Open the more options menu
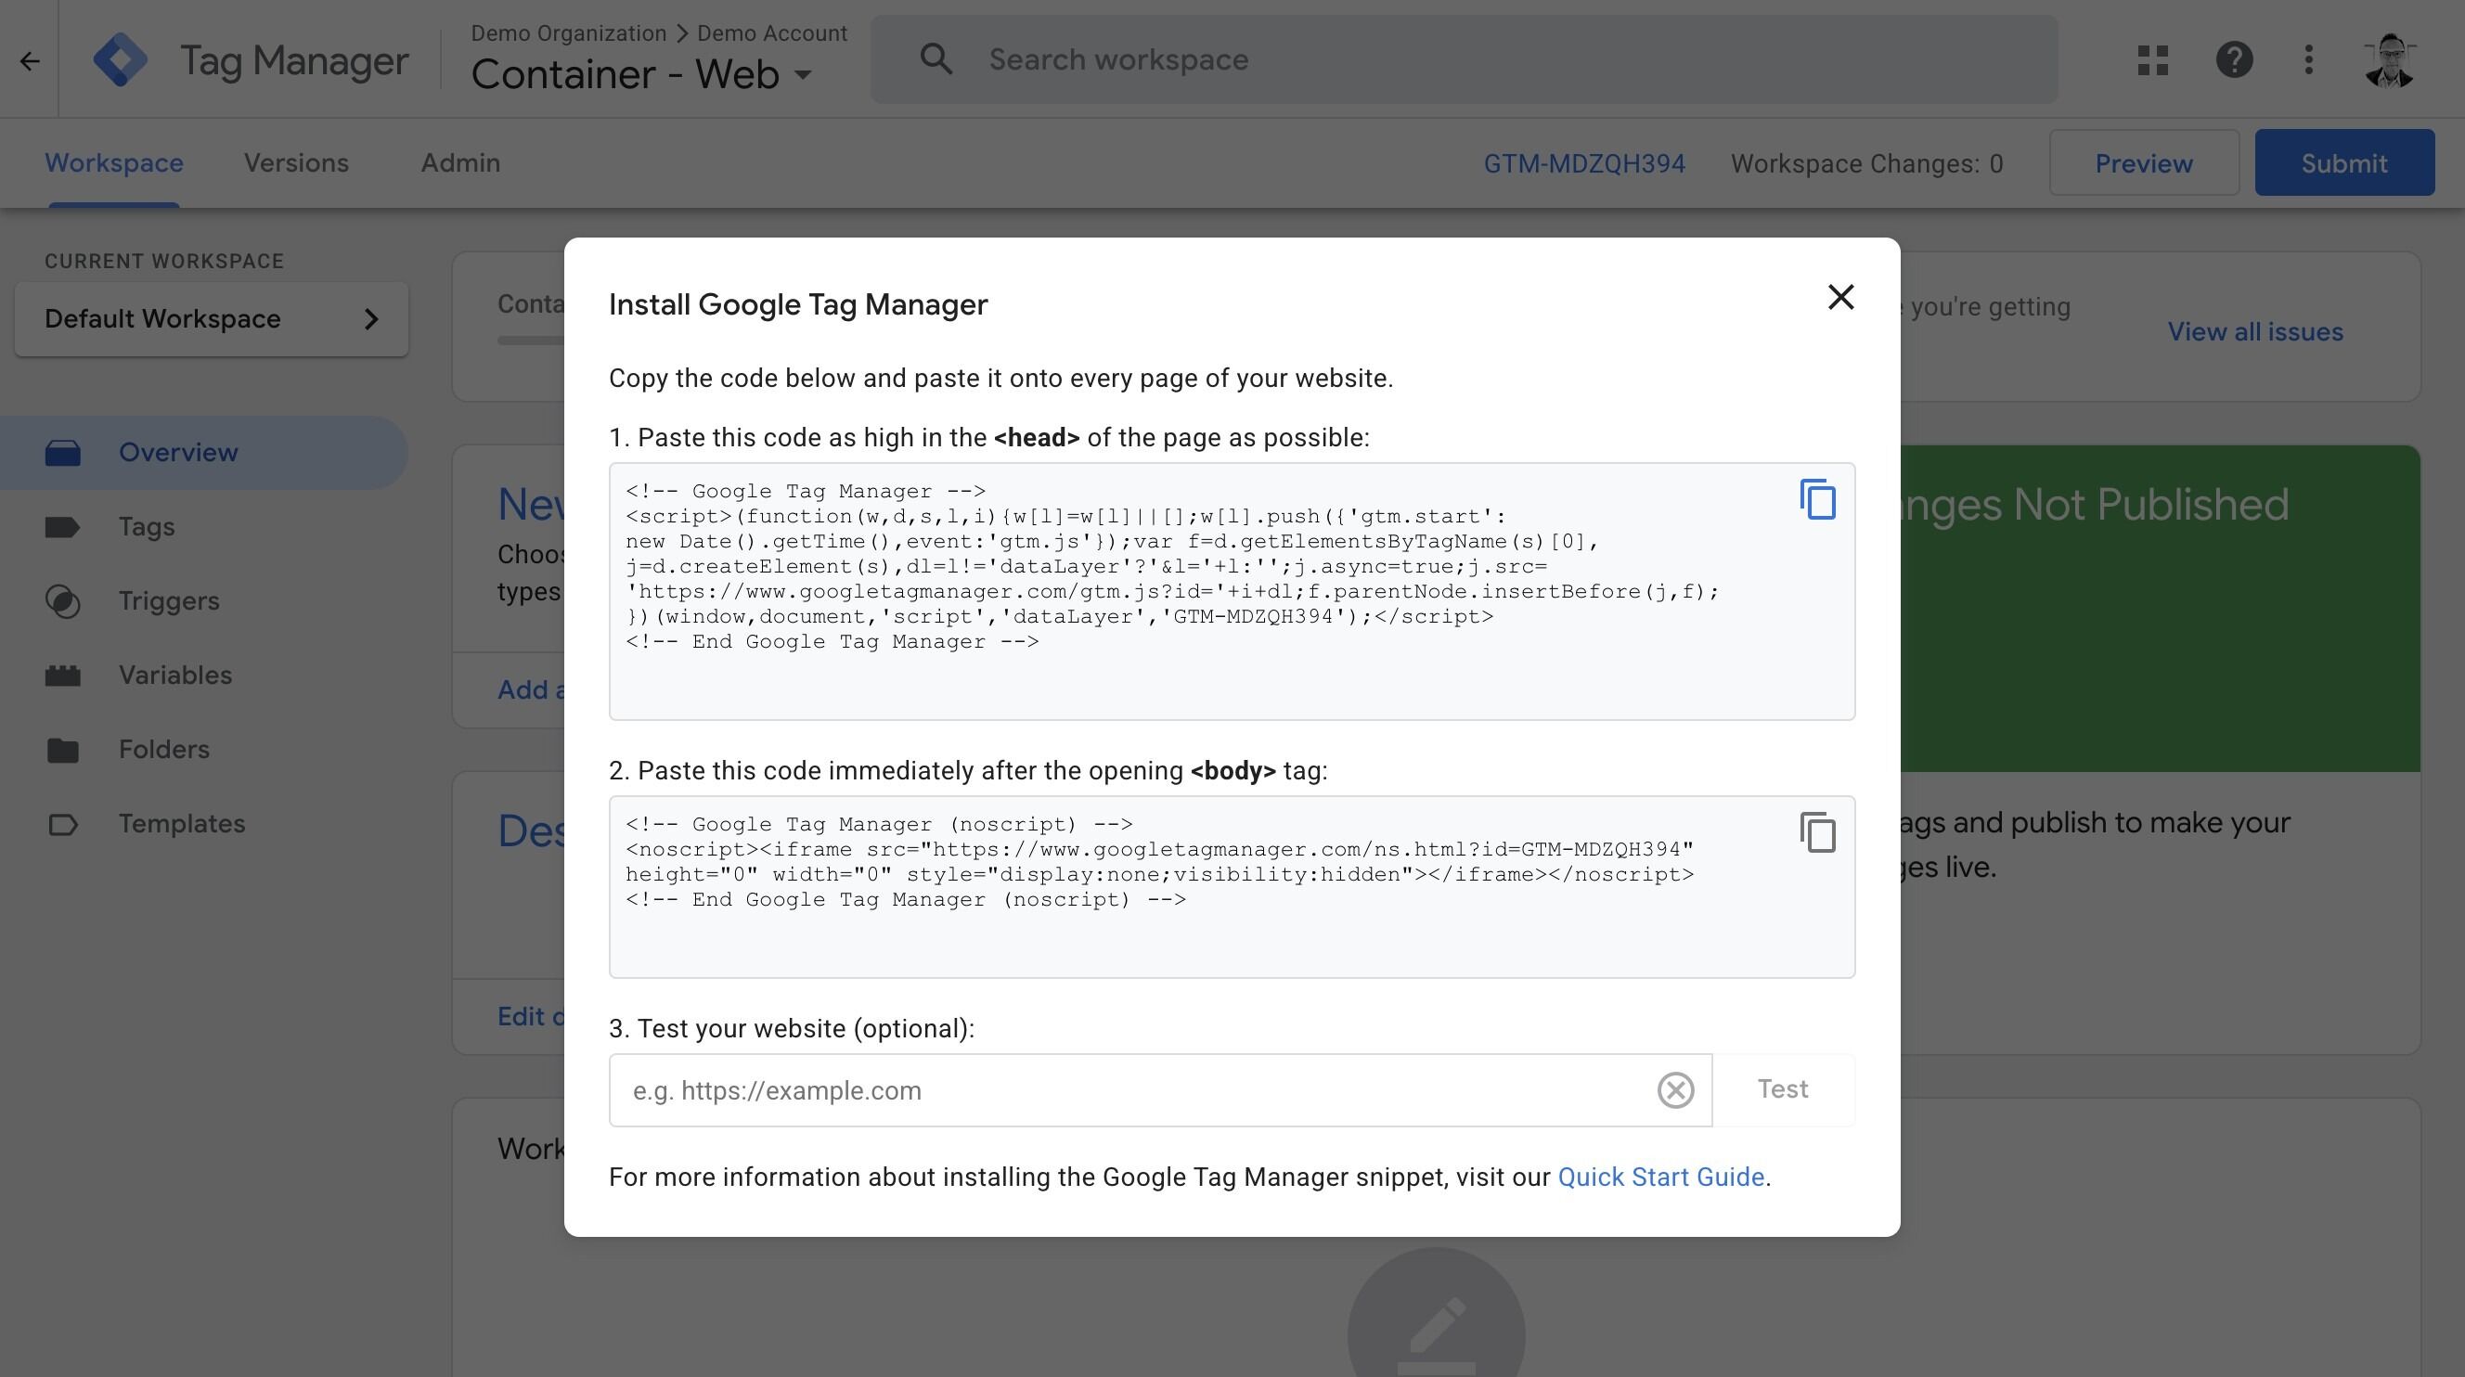This screenshot has width=2465, height=1377. [2309, 59]
